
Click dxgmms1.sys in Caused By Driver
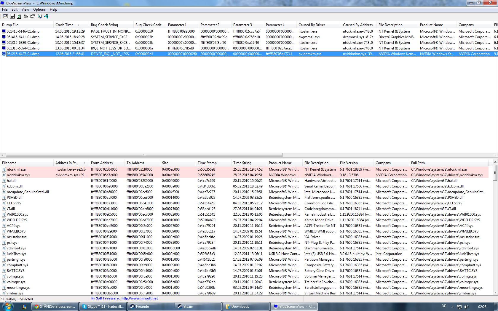(x=309, y=37)
